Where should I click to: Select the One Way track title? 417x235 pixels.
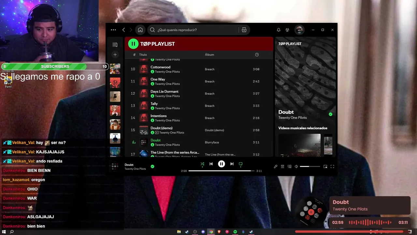(158, 79)
